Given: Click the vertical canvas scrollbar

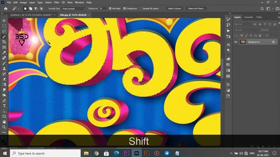Looking at the screenshot, I should 222,68.
